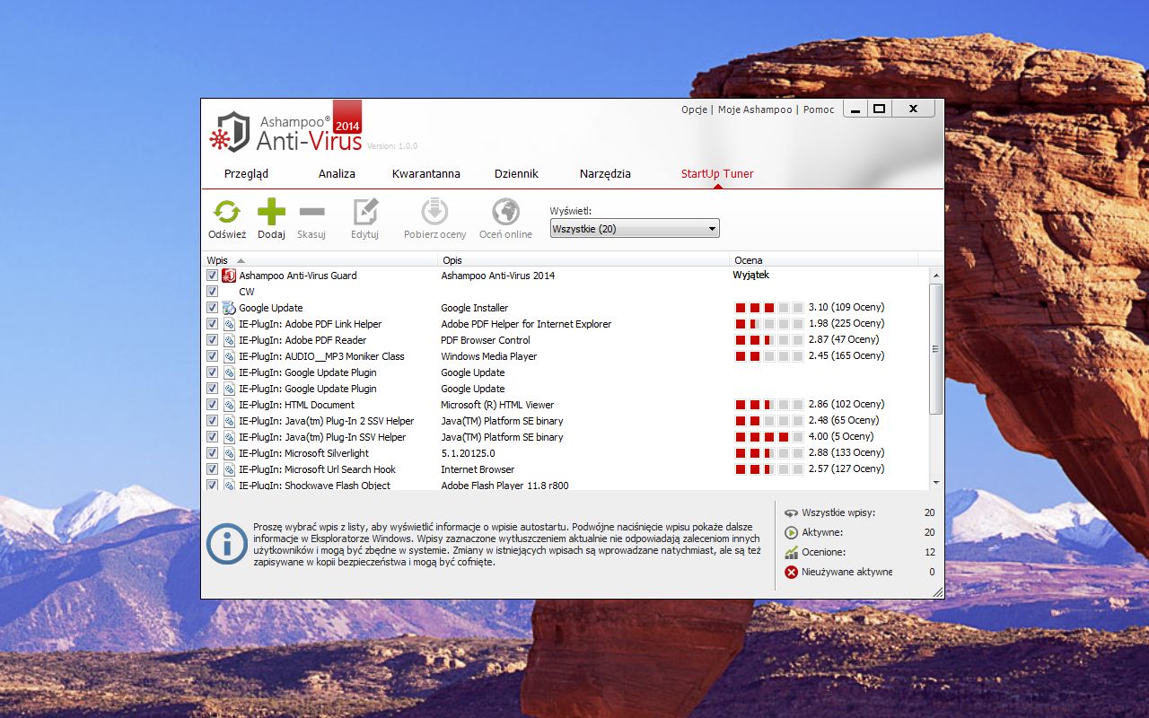Click Adobe PDF Link Helper rating 1.98
Image resolution: width=1149 pixels, height=718 pixels.
(769, 324)
